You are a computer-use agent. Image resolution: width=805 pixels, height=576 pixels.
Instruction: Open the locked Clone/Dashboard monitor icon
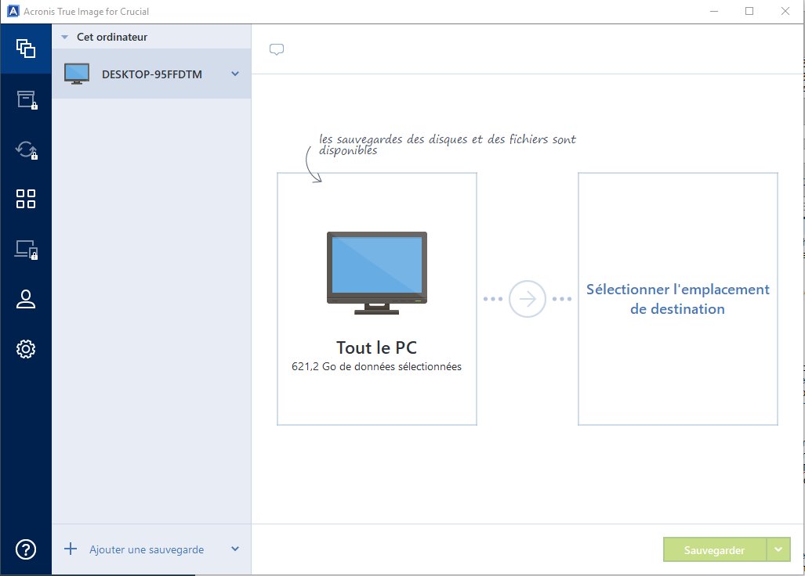26,250
